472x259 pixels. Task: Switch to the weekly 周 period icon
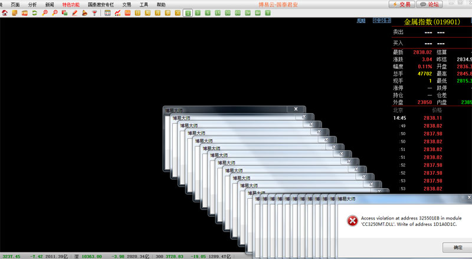(147, 13)
